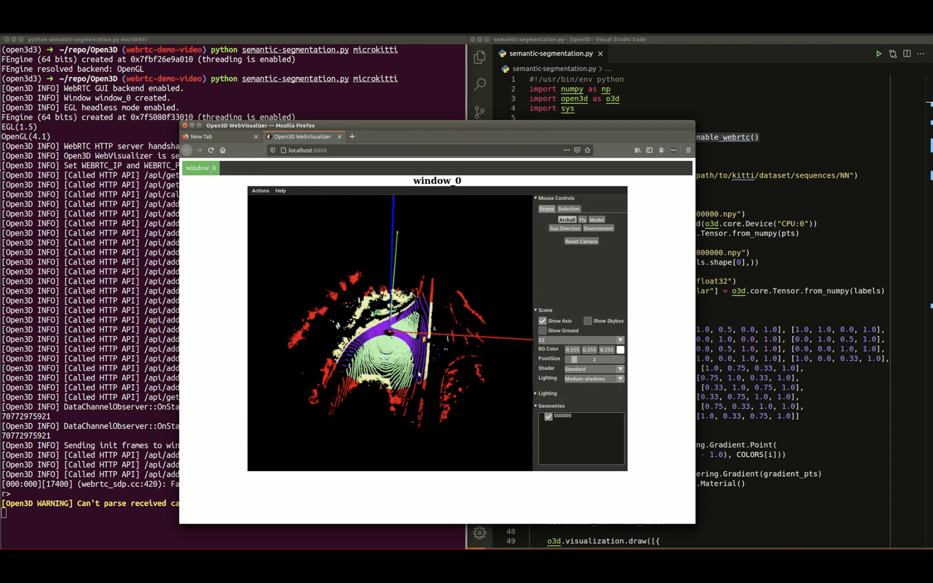The height and width of the screenshot is (583, 933).
Task: Switch to Scene tab in Mouse Controls
Action: pos(546,209)
